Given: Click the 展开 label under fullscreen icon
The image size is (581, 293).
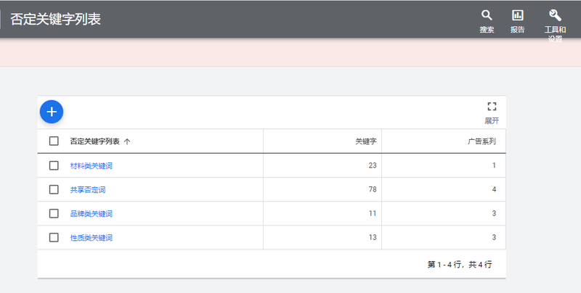Looking at the screenshot, I should tap(492, 120).
